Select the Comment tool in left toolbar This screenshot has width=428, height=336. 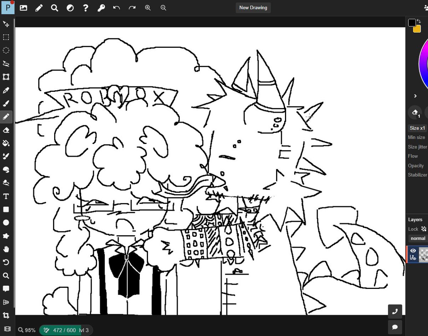pyautogui.click(x=6, y=289)
